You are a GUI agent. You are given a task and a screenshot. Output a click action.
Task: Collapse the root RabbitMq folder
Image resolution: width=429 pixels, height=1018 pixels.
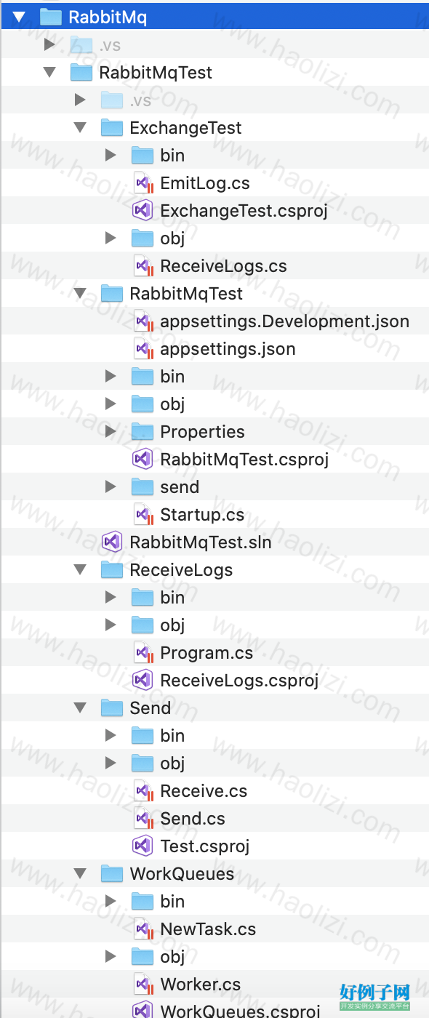[x=19, y=17]
